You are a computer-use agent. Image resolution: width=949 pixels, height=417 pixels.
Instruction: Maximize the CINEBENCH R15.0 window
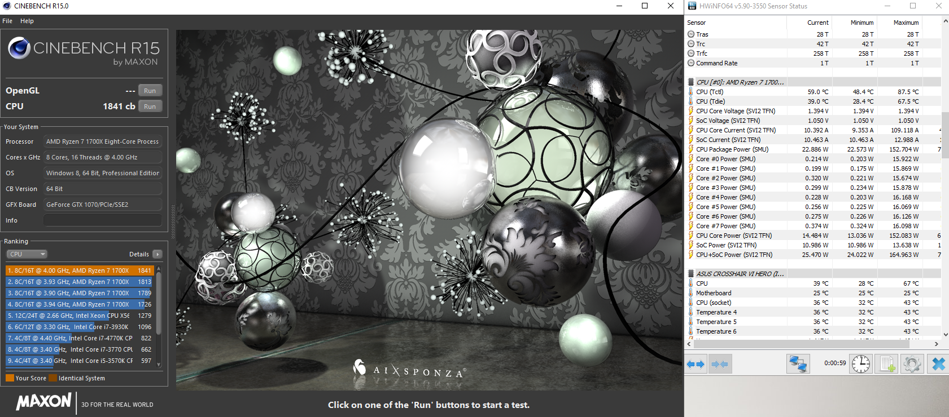pyautogui.click(x=645, y=6)
